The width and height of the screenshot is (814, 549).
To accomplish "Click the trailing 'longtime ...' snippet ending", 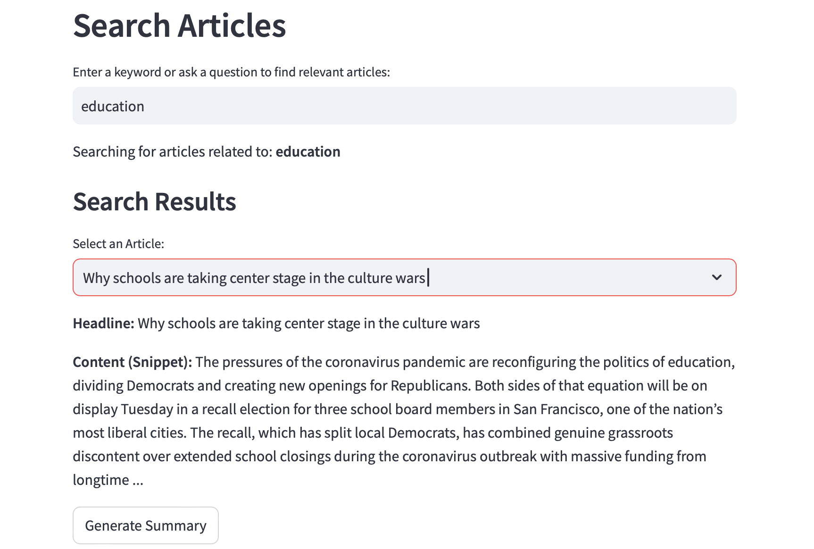I will point(108,480).
